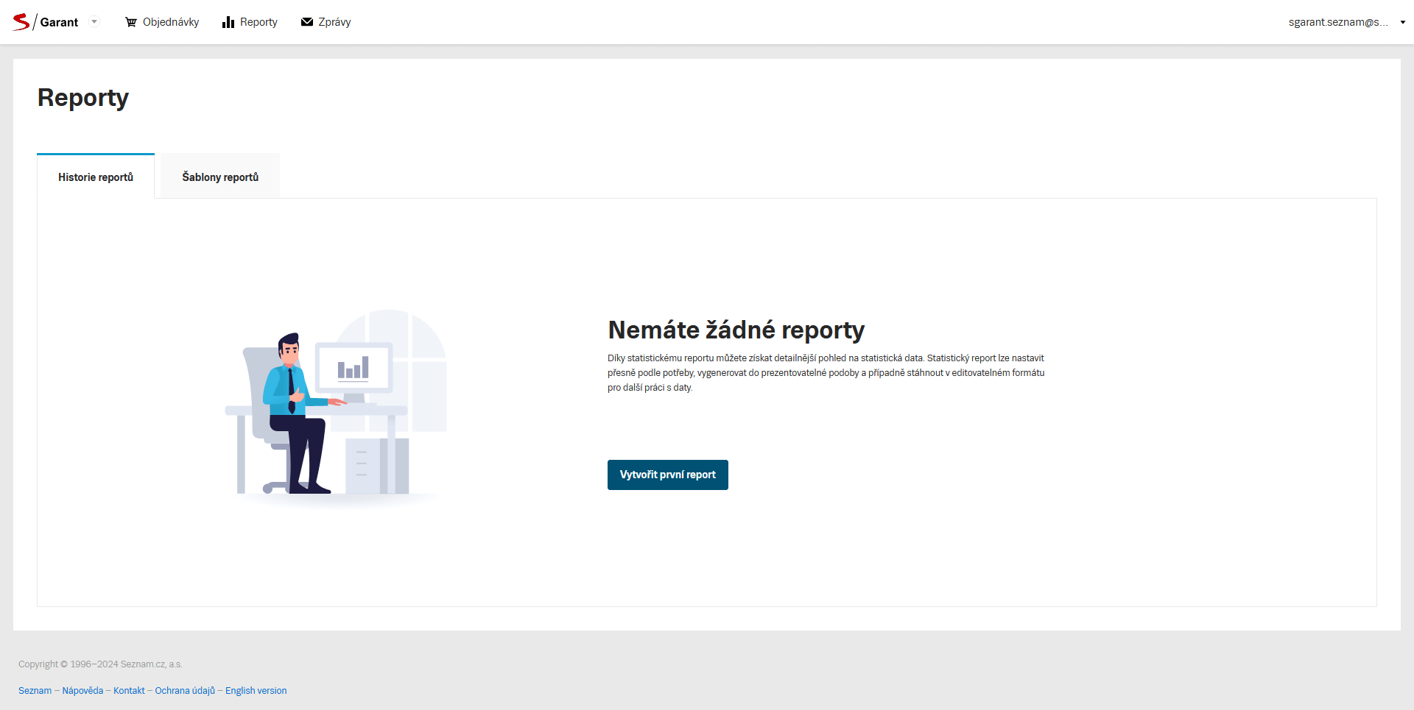
Task: Open the Zprávy menu label
Action: [x=334, y=22]
